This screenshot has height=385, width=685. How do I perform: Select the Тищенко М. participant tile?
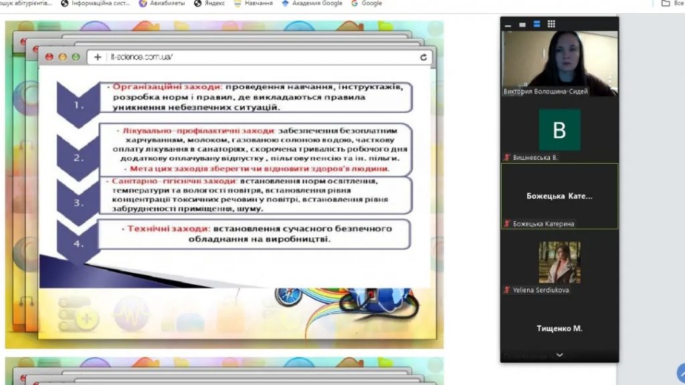(559, 328)
